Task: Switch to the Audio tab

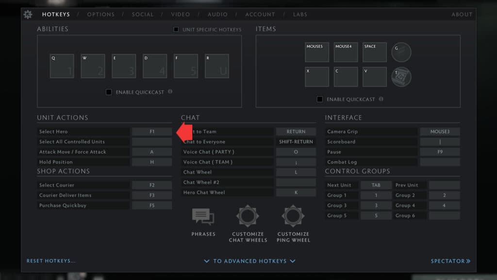Action: (x=217, y=15)
